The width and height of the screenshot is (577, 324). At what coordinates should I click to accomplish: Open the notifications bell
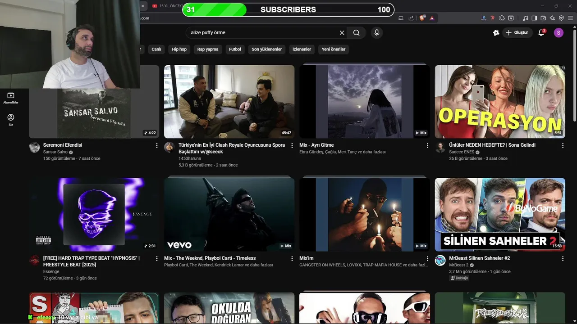click(541, 33)
